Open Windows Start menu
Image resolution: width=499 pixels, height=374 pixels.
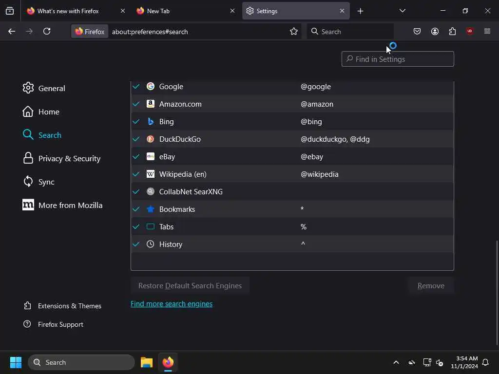(x=16, y=362)
